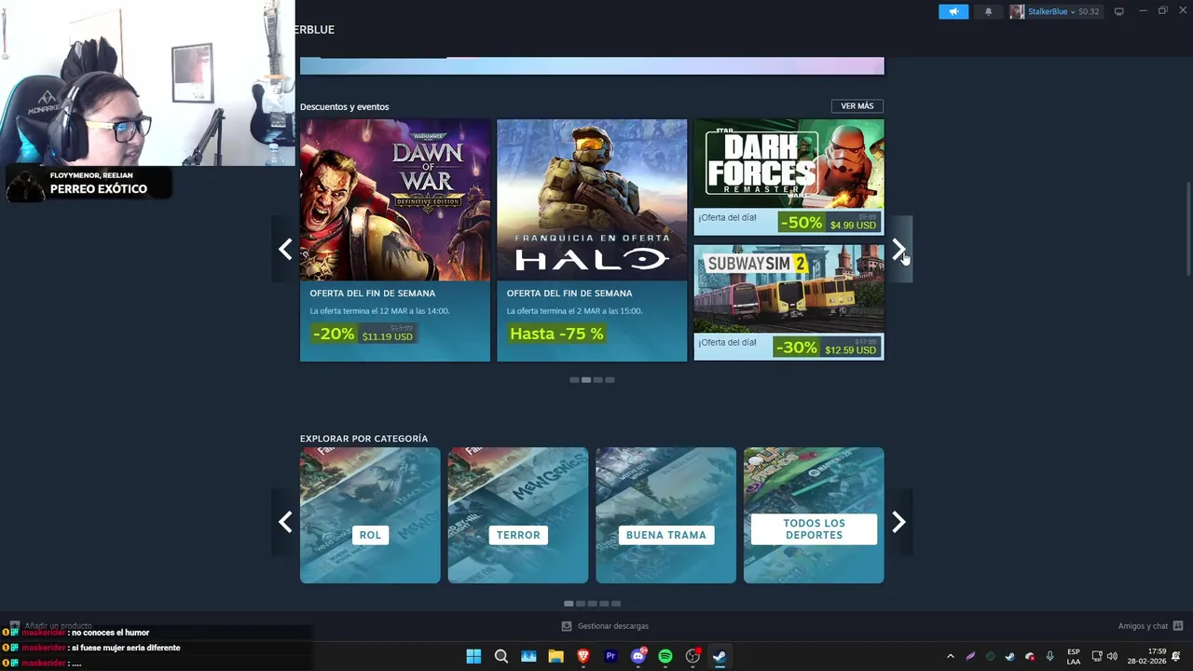
Task: Click the friends chat icon
Action: tap(1178, 626)
